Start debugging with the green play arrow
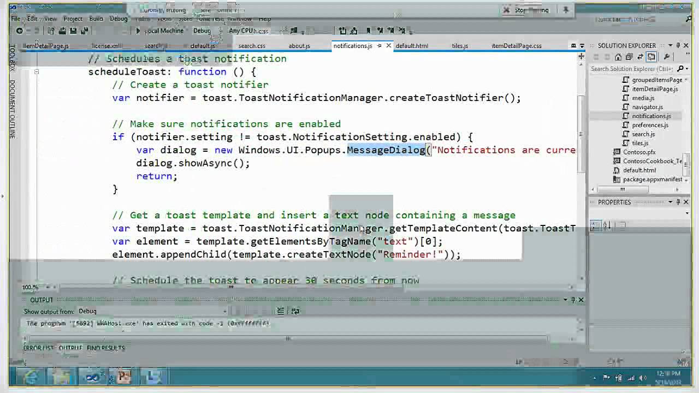The width and height of the screenshot is (699, 393). (138, 31)
